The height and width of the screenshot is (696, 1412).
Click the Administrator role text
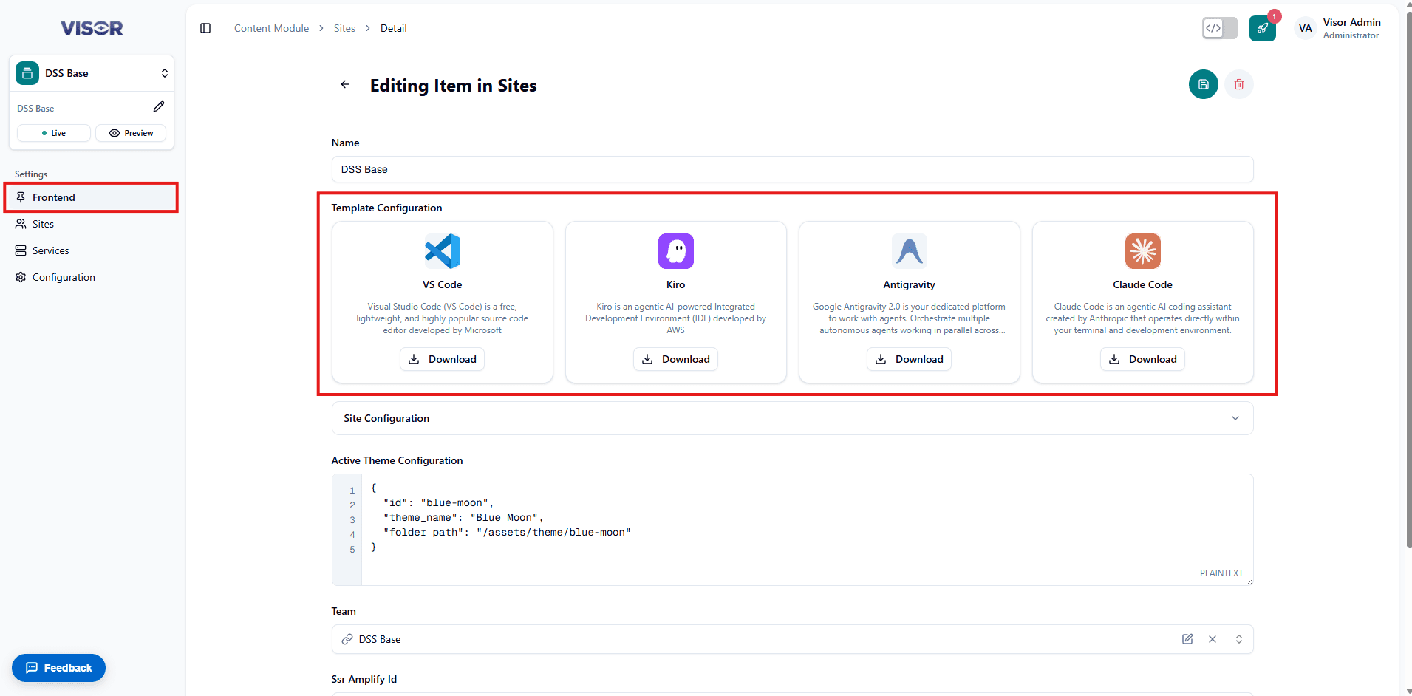(x=1351, y=35)
